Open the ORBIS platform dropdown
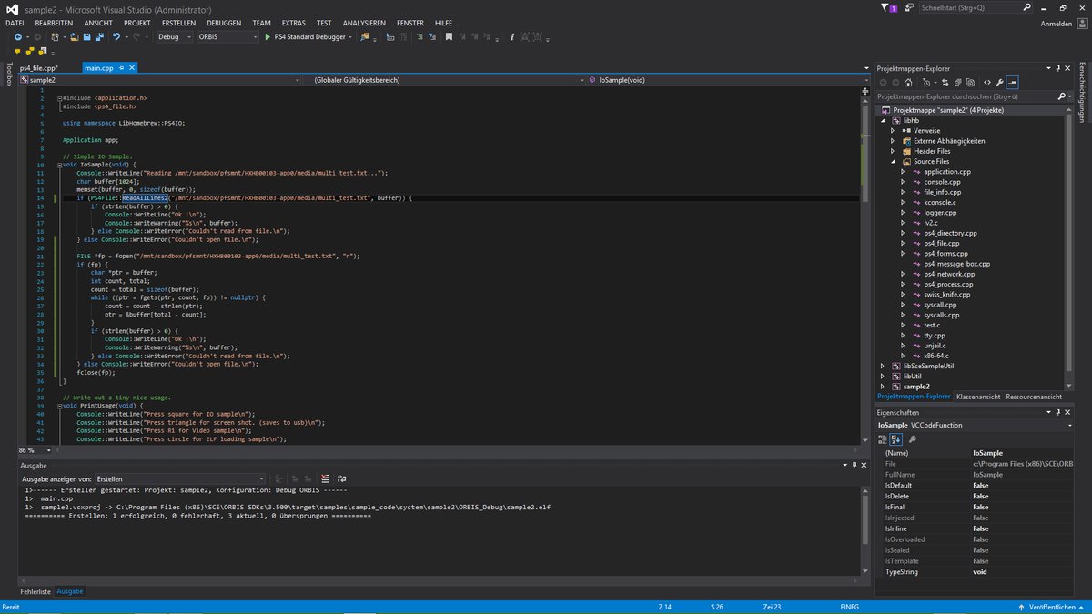This screenshot has width=1092, height=614. 228,37
